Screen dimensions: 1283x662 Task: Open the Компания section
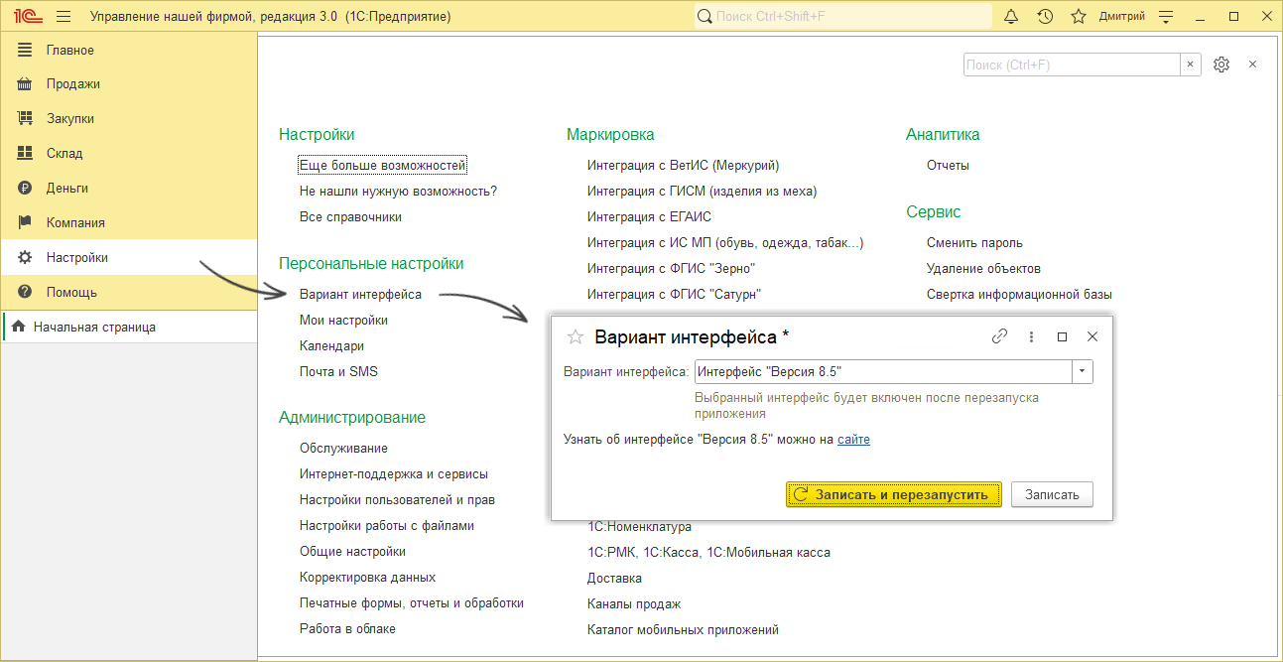pyautogui.click(x=129, y=223)
